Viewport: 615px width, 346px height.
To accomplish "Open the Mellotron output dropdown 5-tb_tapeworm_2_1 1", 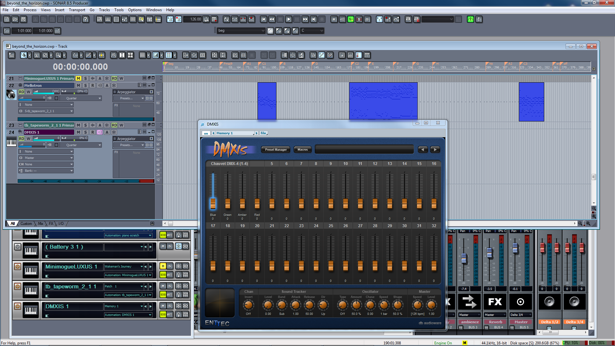I will (46, 111).
